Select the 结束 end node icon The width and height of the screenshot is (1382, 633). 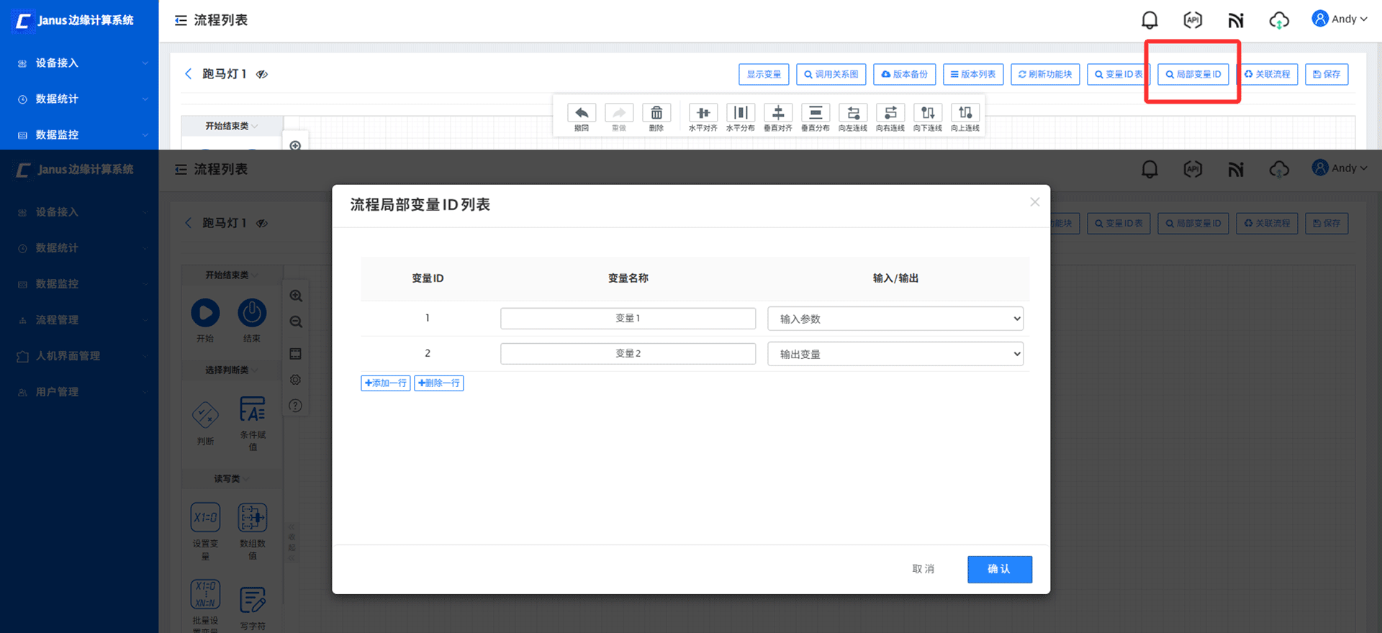click(252, 314)
